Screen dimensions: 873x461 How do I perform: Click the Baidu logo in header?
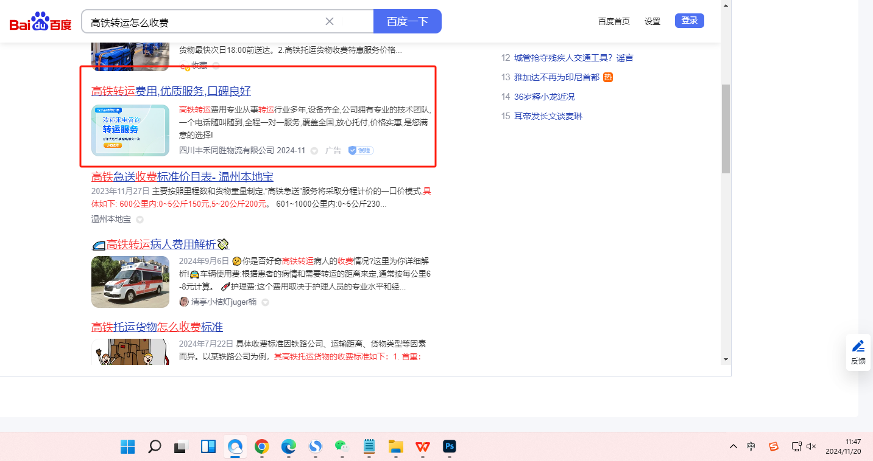(x=40, y=23)
